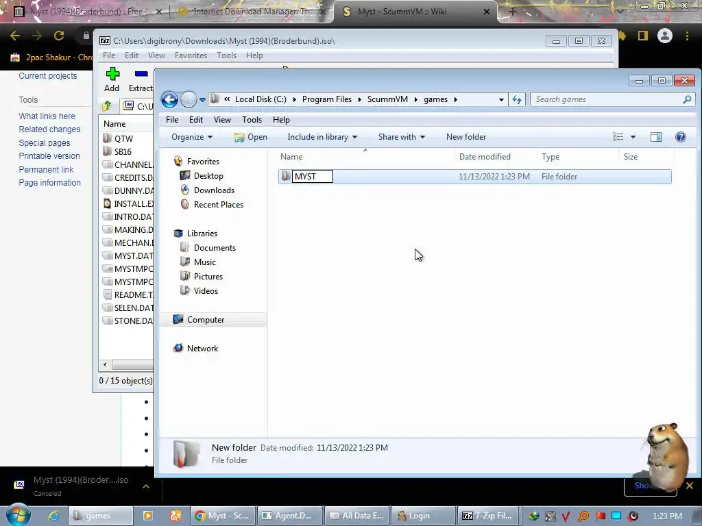Go to Desktop in navigation pane
This screenshot has height=526, width=702.
(x=208, y=176)
